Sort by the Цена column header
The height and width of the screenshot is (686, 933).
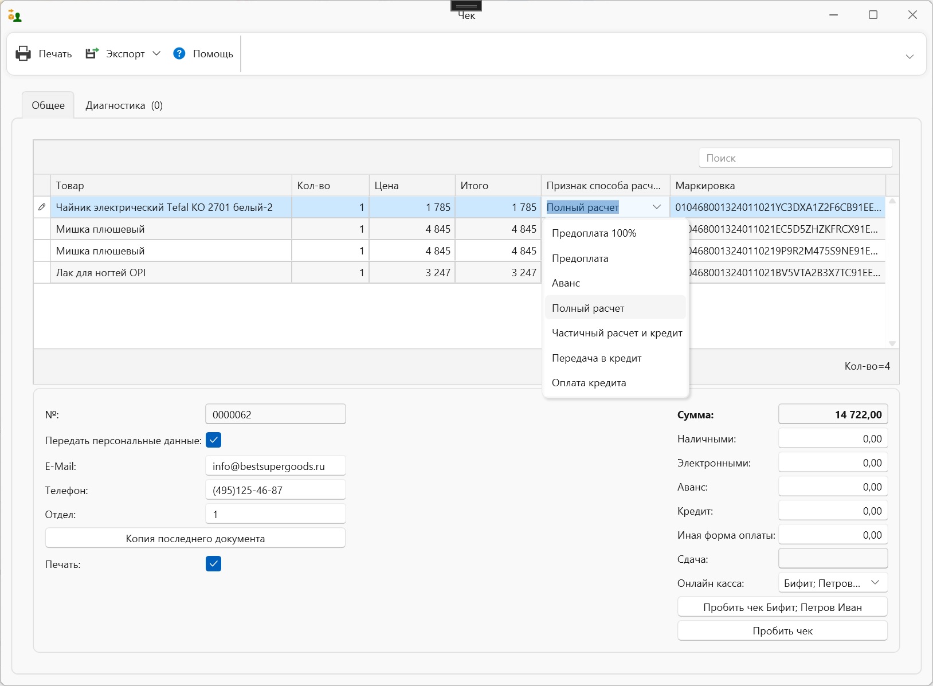pos(412,185)
